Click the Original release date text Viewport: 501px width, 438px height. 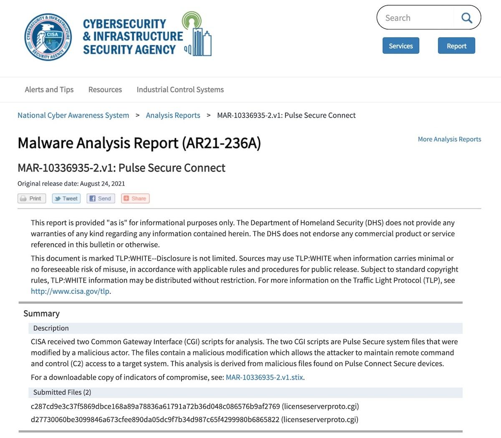point(71,184)
